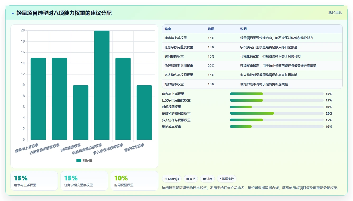Click the 指标值 legend label
The image size is (353, 201).
(x=87, y=160)
